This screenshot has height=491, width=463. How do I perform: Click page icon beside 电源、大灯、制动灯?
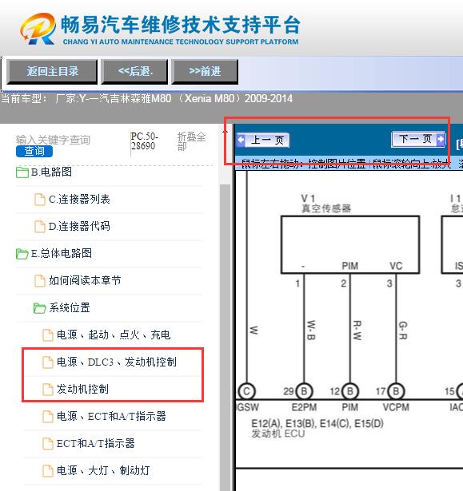tap(48, 471)
